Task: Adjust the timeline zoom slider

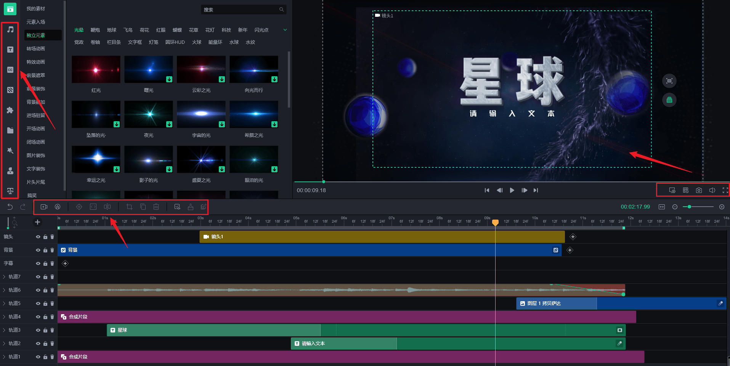Action: (690, 207)
